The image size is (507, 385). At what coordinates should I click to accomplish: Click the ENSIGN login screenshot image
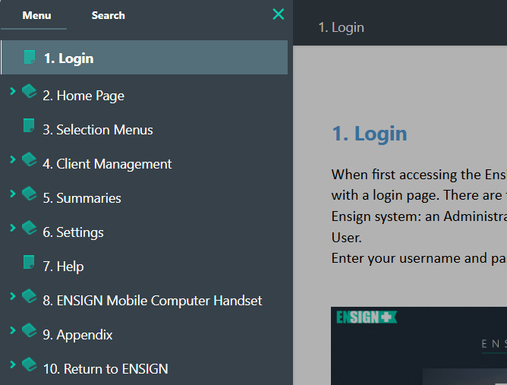[419, 346]
